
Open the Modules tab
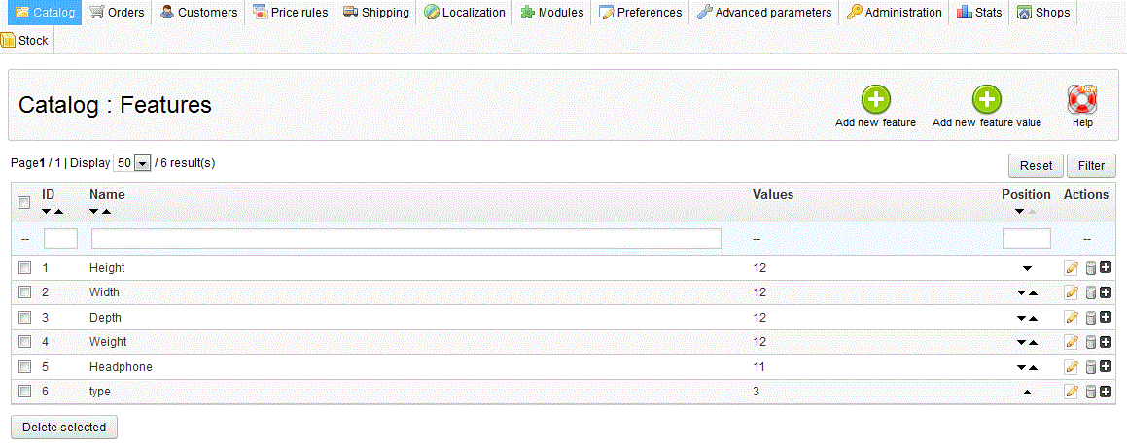tap(551, 13)
